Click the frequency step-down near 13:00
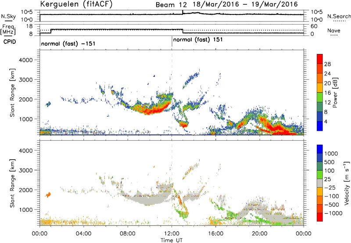 (183, 31)
